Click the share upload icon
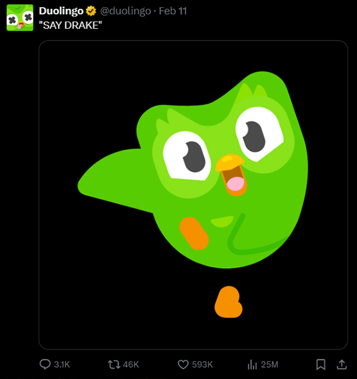 pos(342,364)
